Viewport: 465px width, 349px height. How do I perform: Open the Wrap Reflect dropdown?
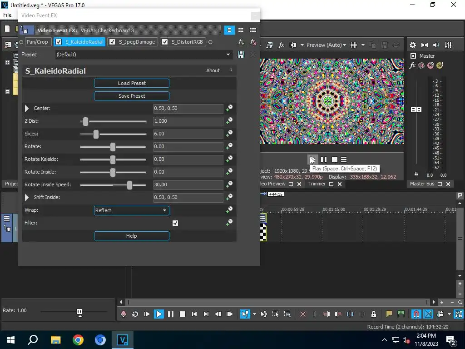(x=132, y=210)
